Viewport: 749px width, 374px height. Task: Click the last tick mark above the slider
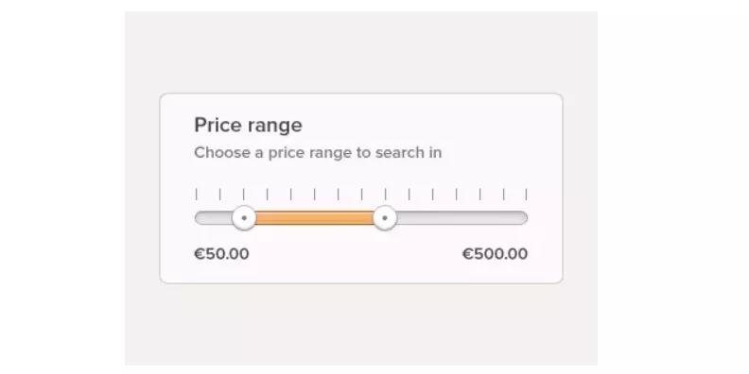[x=526, y=195]
